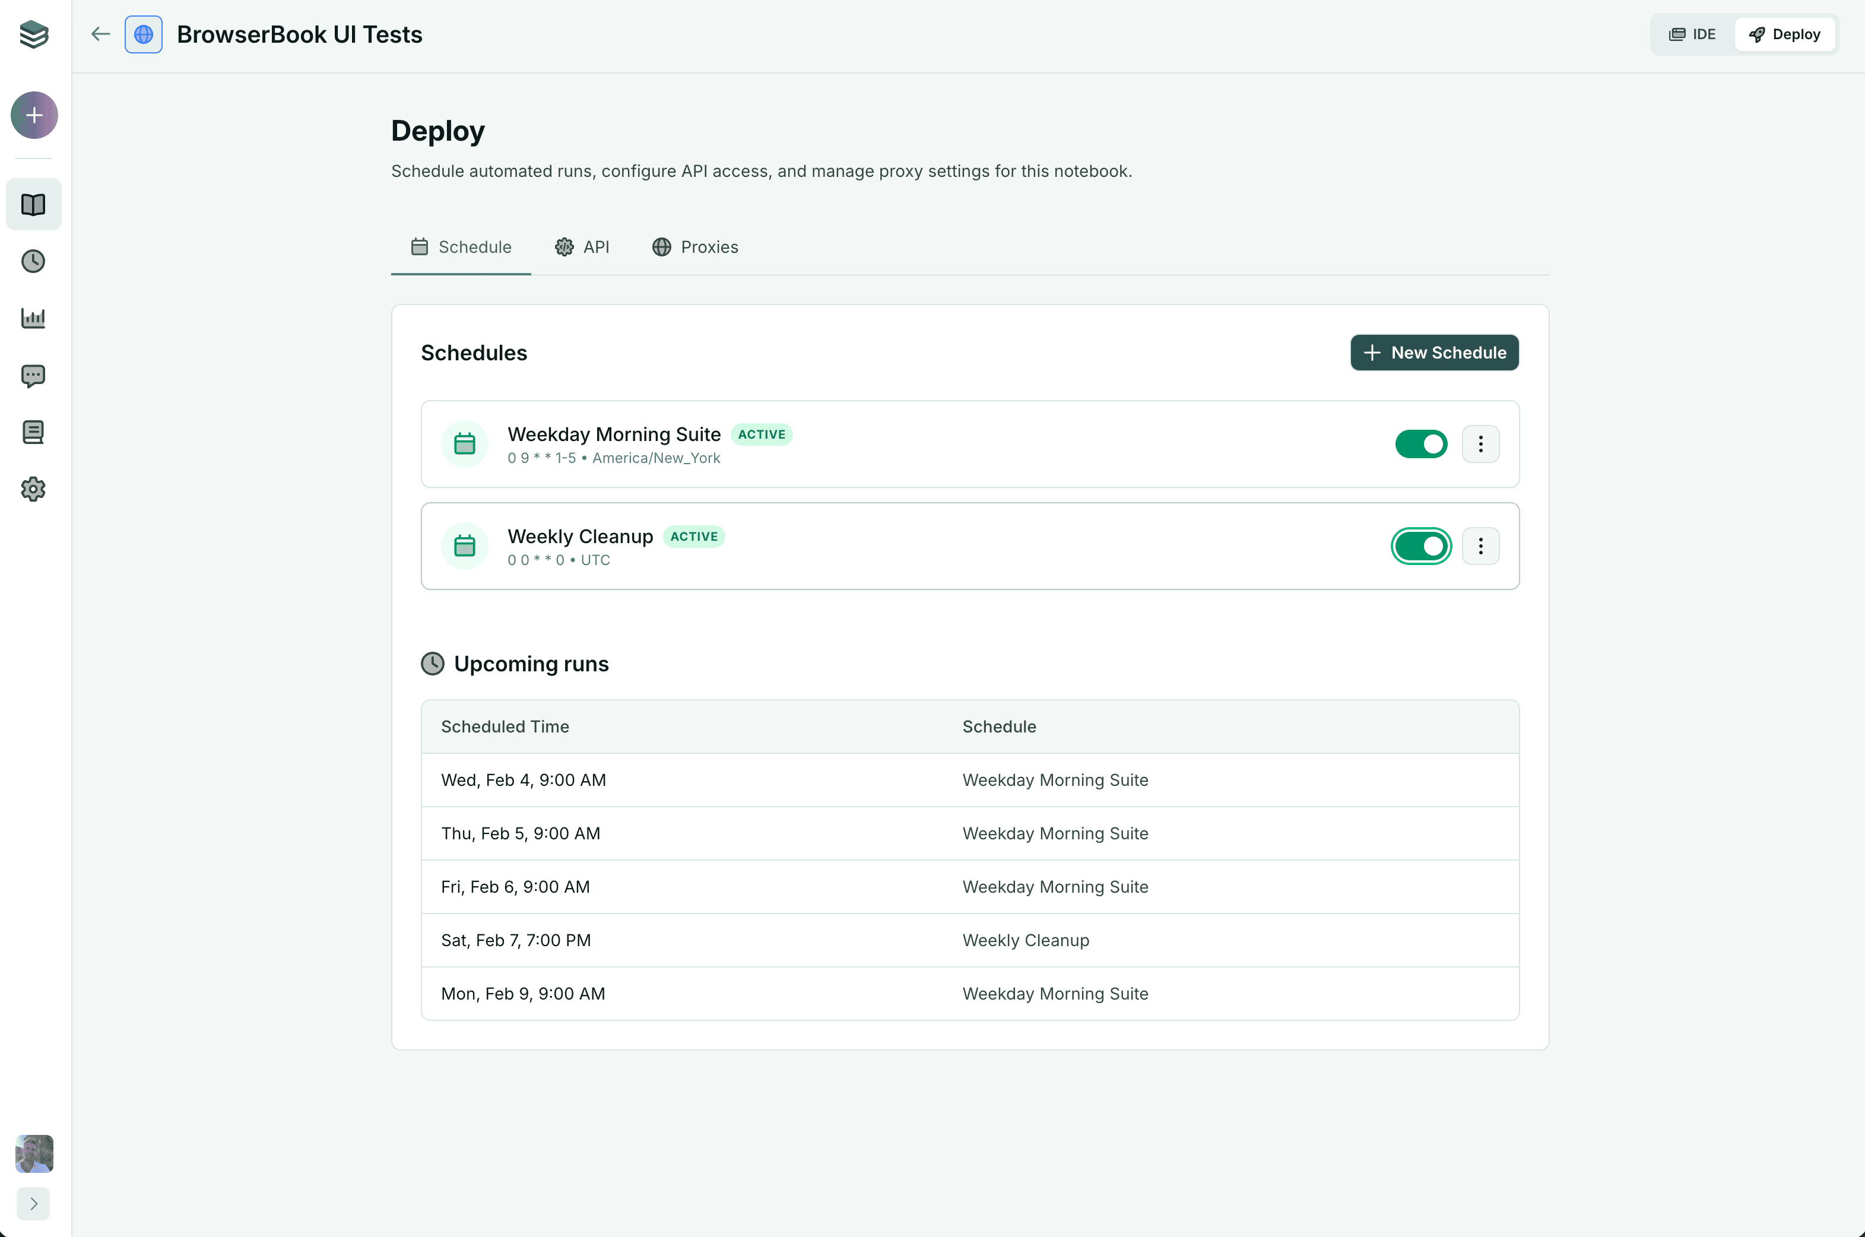Open the Weekday Morning Suite kebab menu

point(1481,443)
